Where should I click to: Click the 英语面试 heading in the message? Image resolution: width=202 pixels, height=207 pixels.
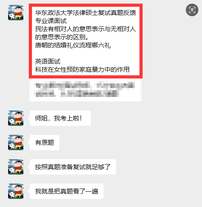tap(48, 61)
